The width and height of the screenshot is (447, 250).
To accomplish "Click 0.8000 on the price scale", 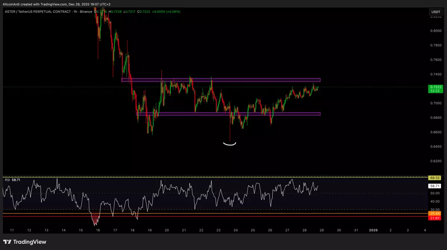I will click(x=437, y=31).
